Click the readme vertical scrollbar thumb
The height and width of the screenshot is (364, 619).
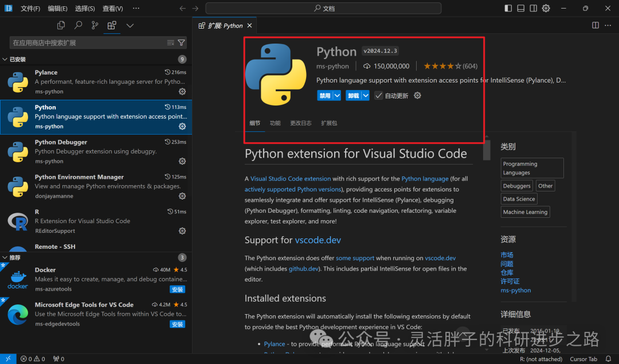pos(487,150)
